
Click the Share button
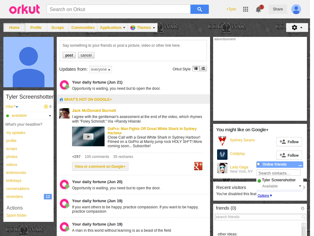pyautogui.click(x=278, y=9)
